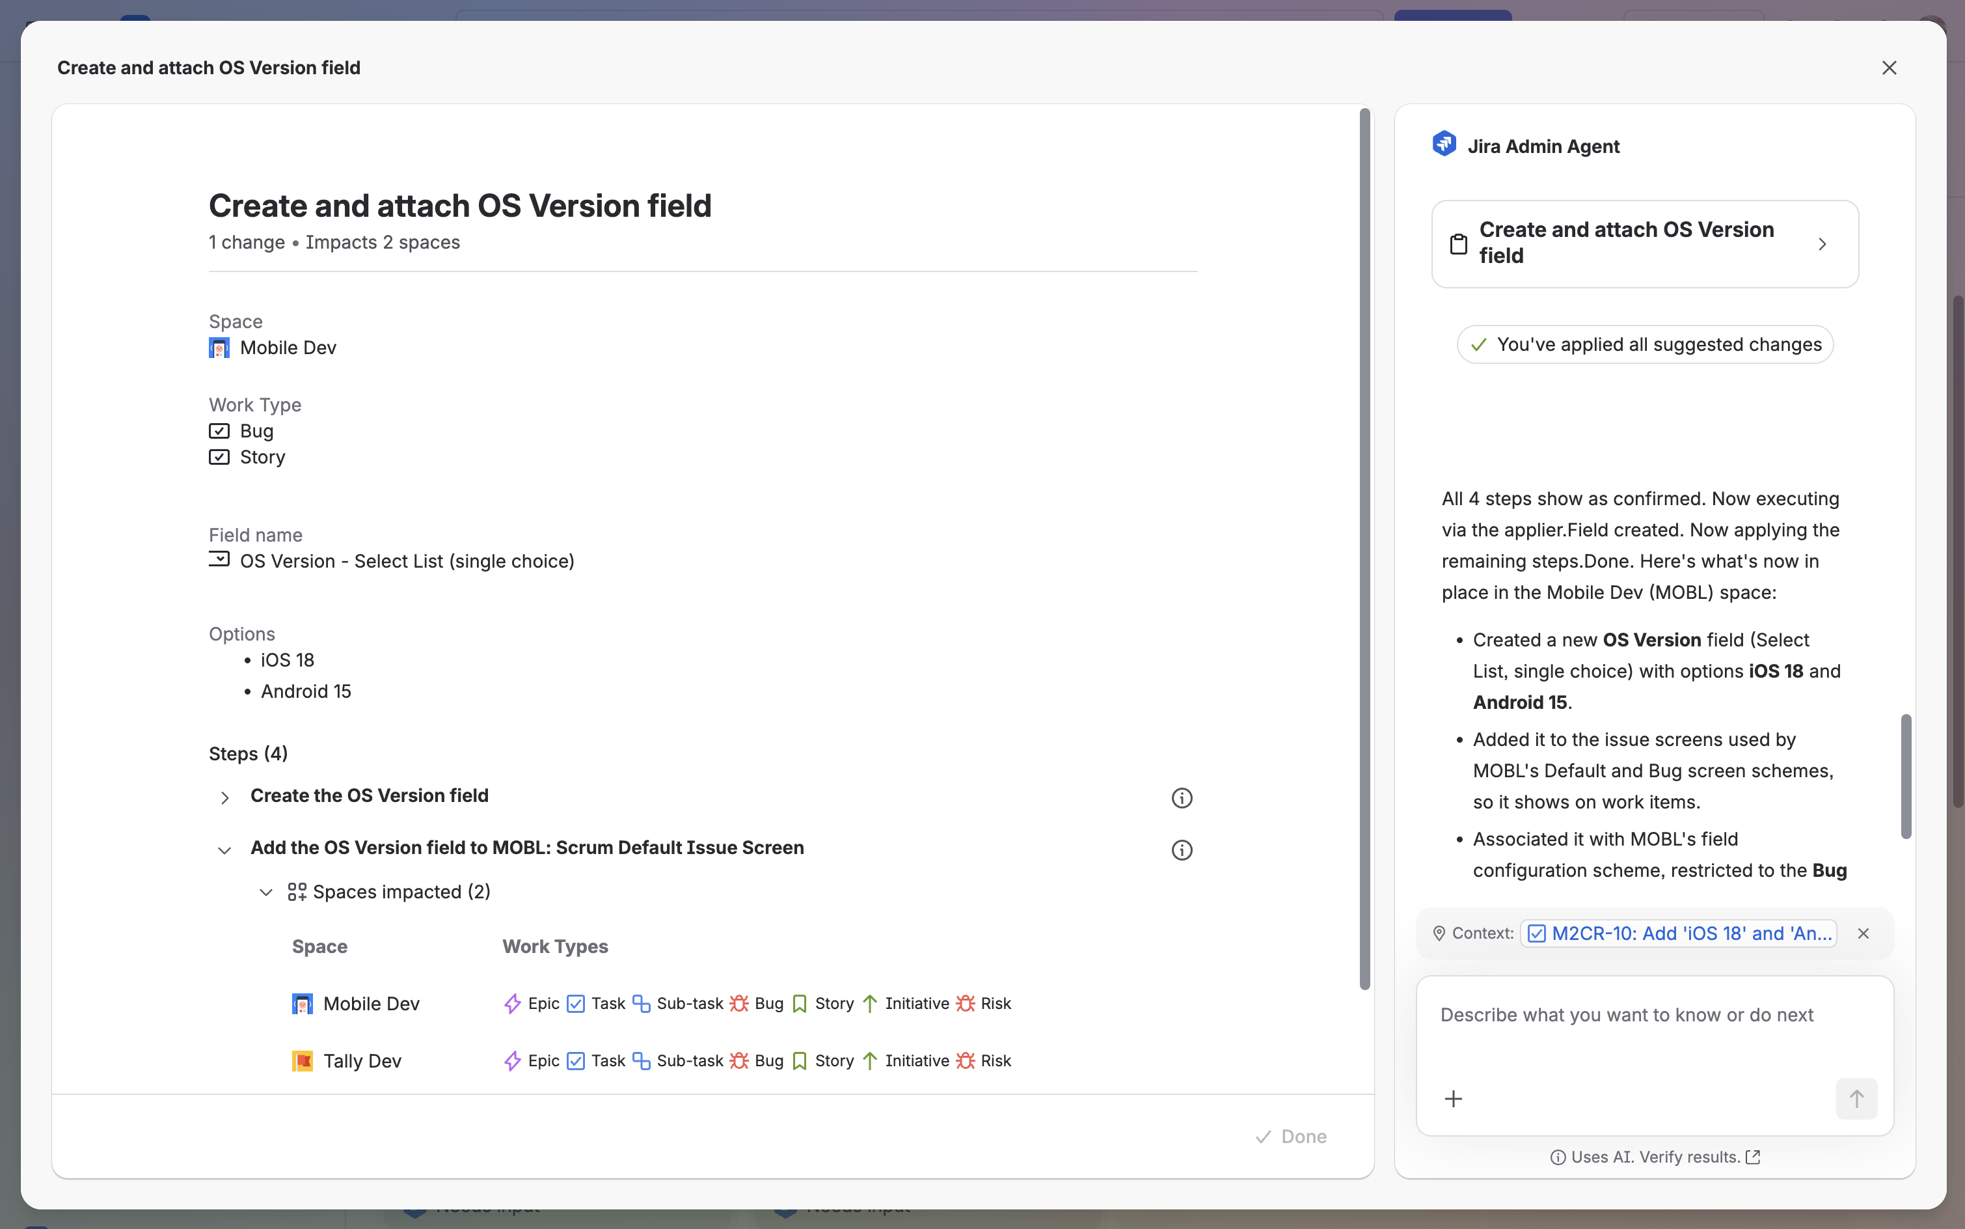
Task: Click the chevron arrow on the plan card
Action: (1822, 244)
